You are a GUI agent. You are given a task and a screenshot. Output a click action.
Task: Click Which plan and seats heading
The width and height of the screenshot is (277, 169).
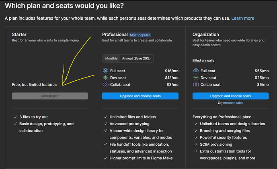pyautogui.click(x=64, y=6)
